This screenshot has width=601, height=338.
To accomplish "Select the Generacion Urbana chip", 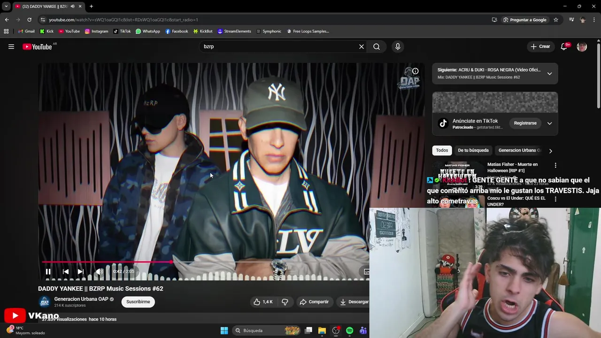I will [519, 150].
